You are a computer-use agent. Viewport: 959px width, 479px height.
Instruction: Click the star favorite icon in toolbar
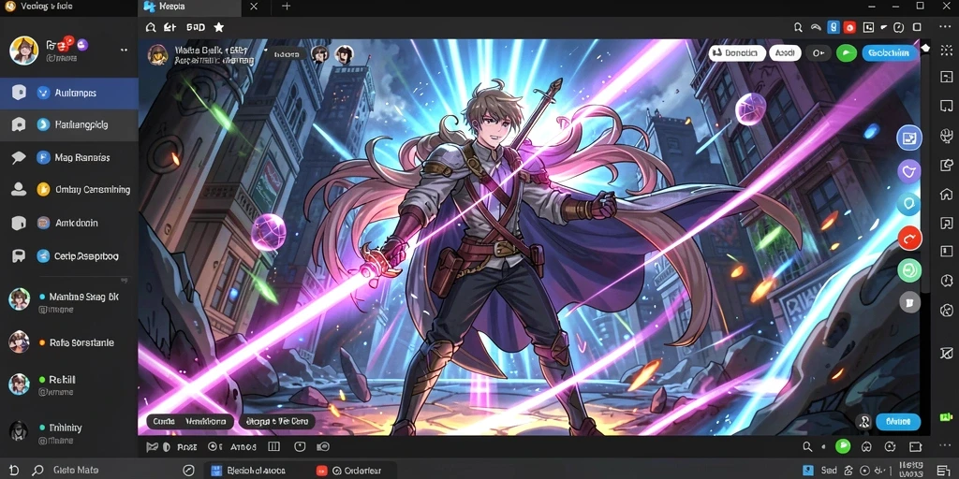218,27
